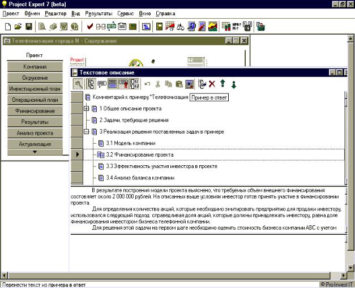Open the Вид menu
355x288 pixels.
(x=76, y=14)
